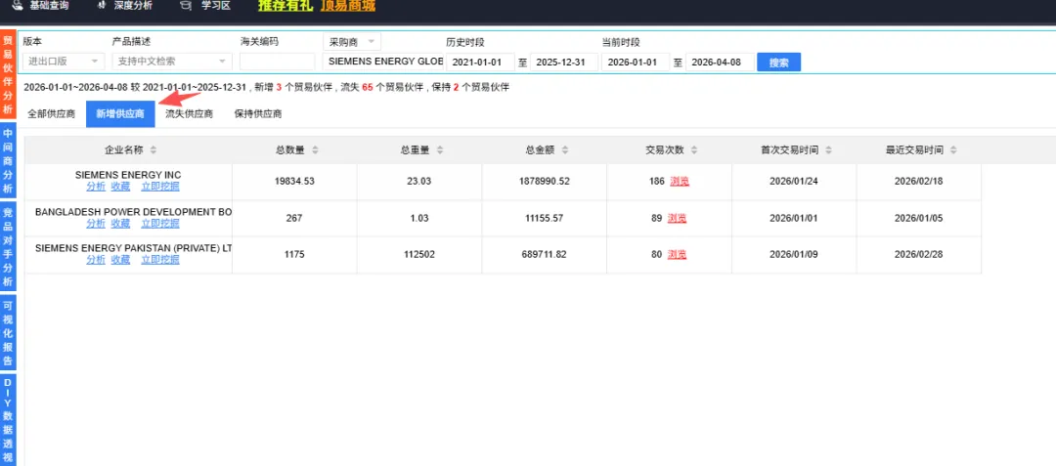Click latest trade date 2026/02/28

point(918,254)
